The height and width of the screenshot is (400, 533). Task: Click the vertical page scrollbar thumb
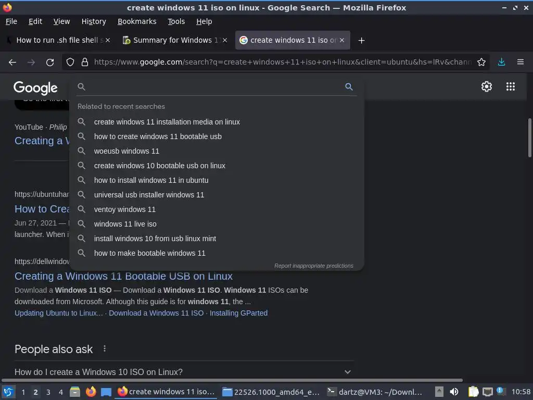click(529, 137)
